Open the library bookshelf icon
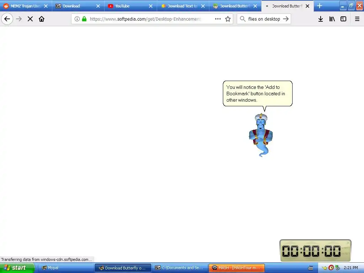 (332, 19)
